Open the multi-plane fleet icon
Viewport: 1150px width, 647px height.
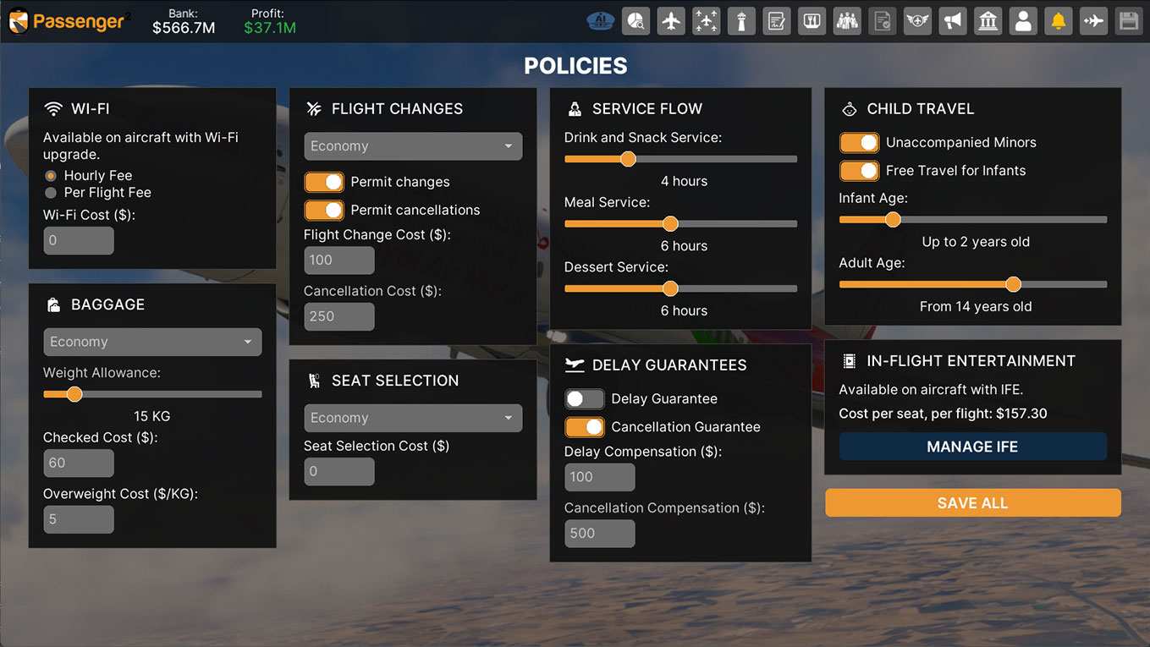706,21
